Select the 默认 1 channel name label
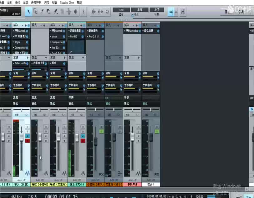The width and height of the screenshot is (254, 198). tap(151, 184)
